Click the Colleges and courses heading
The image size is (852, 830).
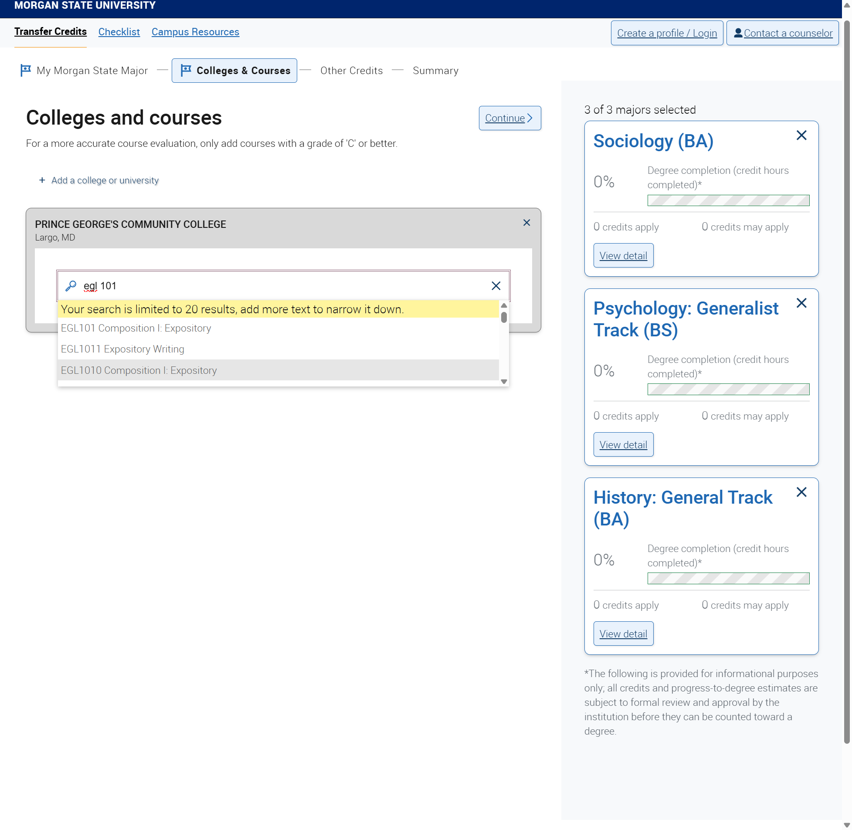tap(124, 117)
